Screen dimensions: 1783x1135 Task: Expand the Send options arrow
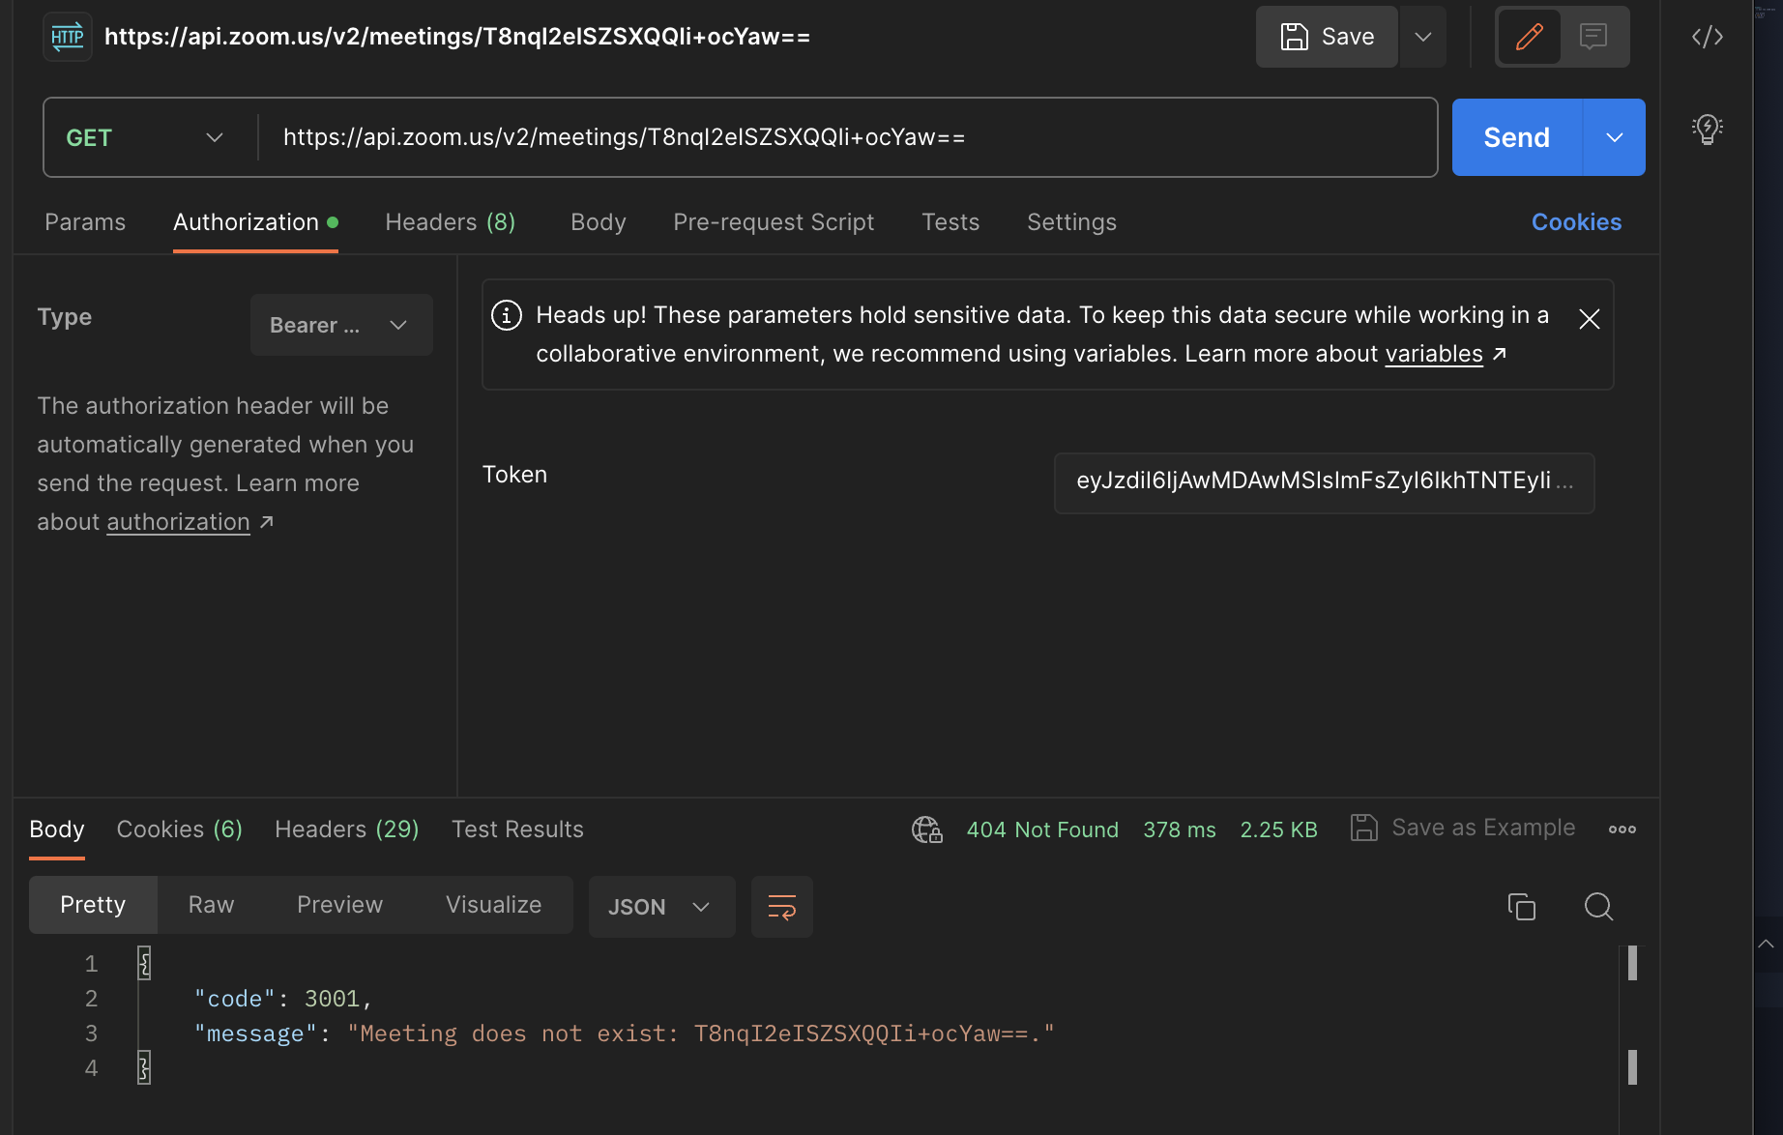[x=1615, y=137]
